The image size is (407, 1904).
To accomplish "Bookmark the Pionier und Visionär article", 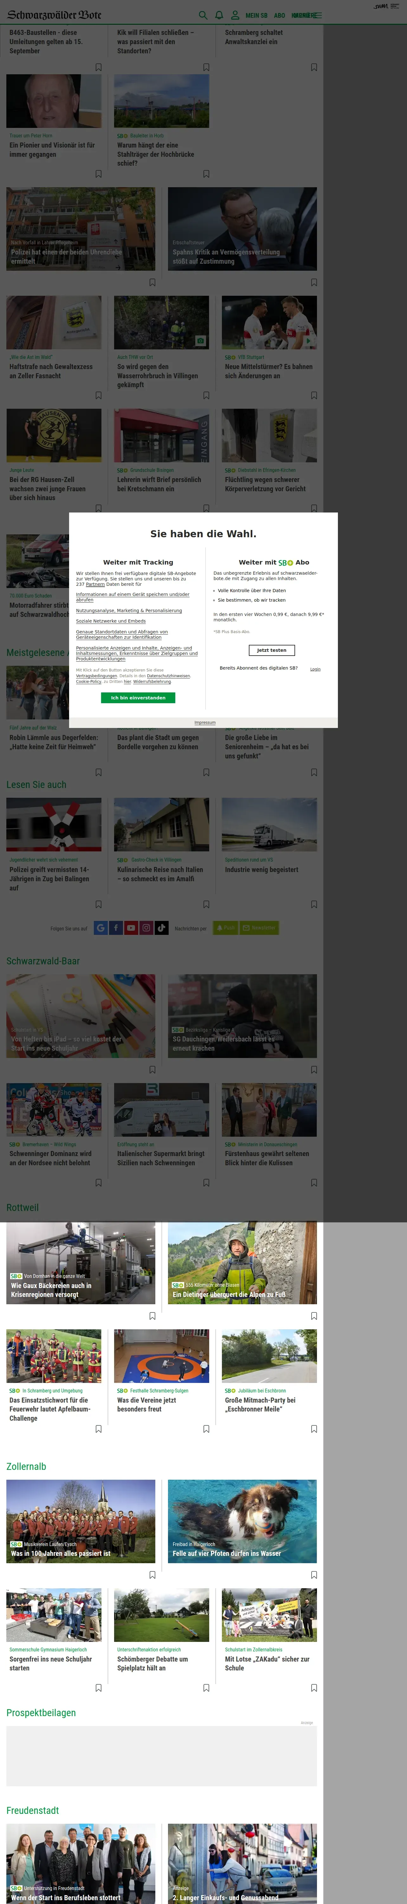I will pyautogui.click(x=98, y=174).
